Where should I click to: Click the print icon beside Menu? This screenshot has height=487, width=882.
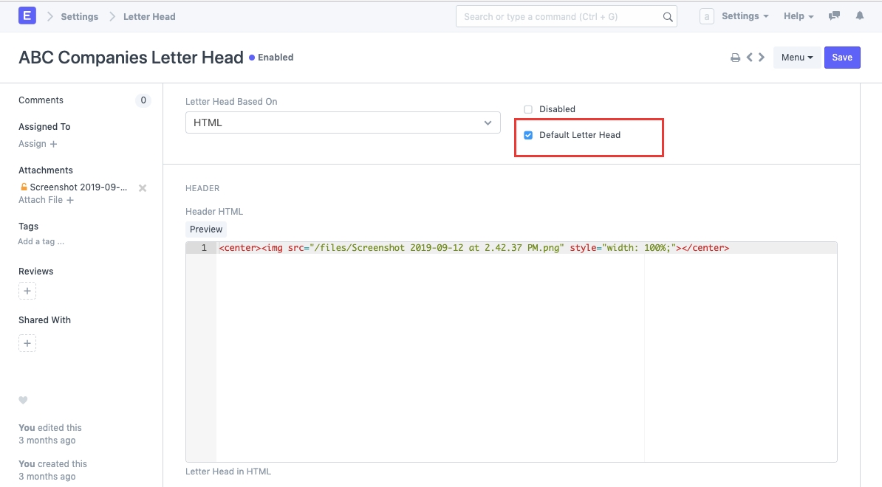(735, 58)
